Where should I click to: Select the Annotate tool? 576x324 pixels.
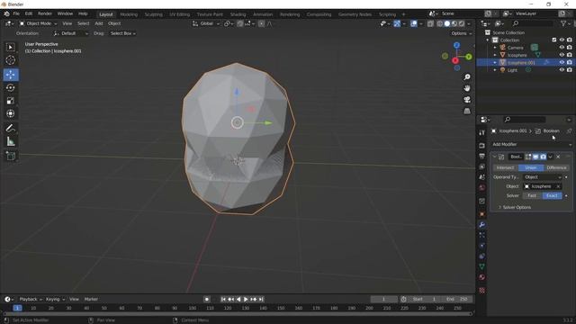pos(10,128)
